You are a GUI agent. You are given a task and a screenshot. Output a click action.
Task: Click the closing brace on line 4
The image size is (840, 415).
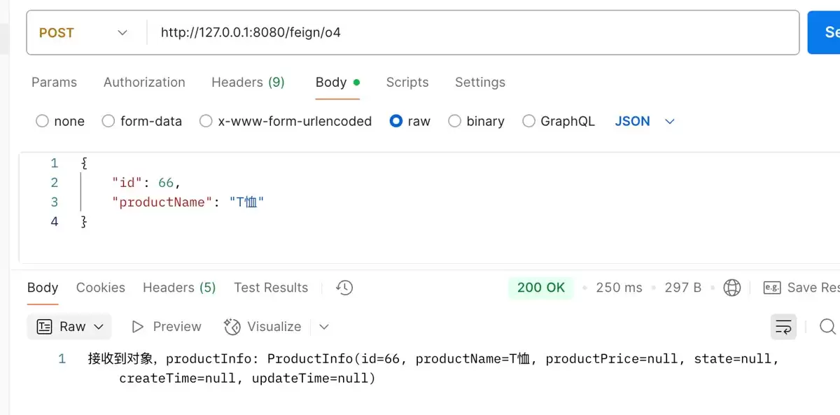click(84, 222)
